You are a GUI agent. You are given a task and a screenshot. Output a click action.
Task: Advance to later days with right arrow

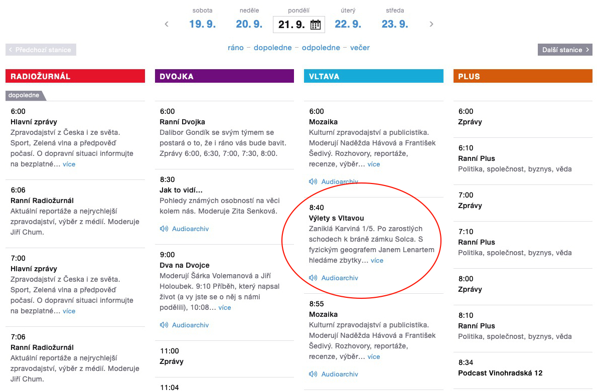[431, 25]
